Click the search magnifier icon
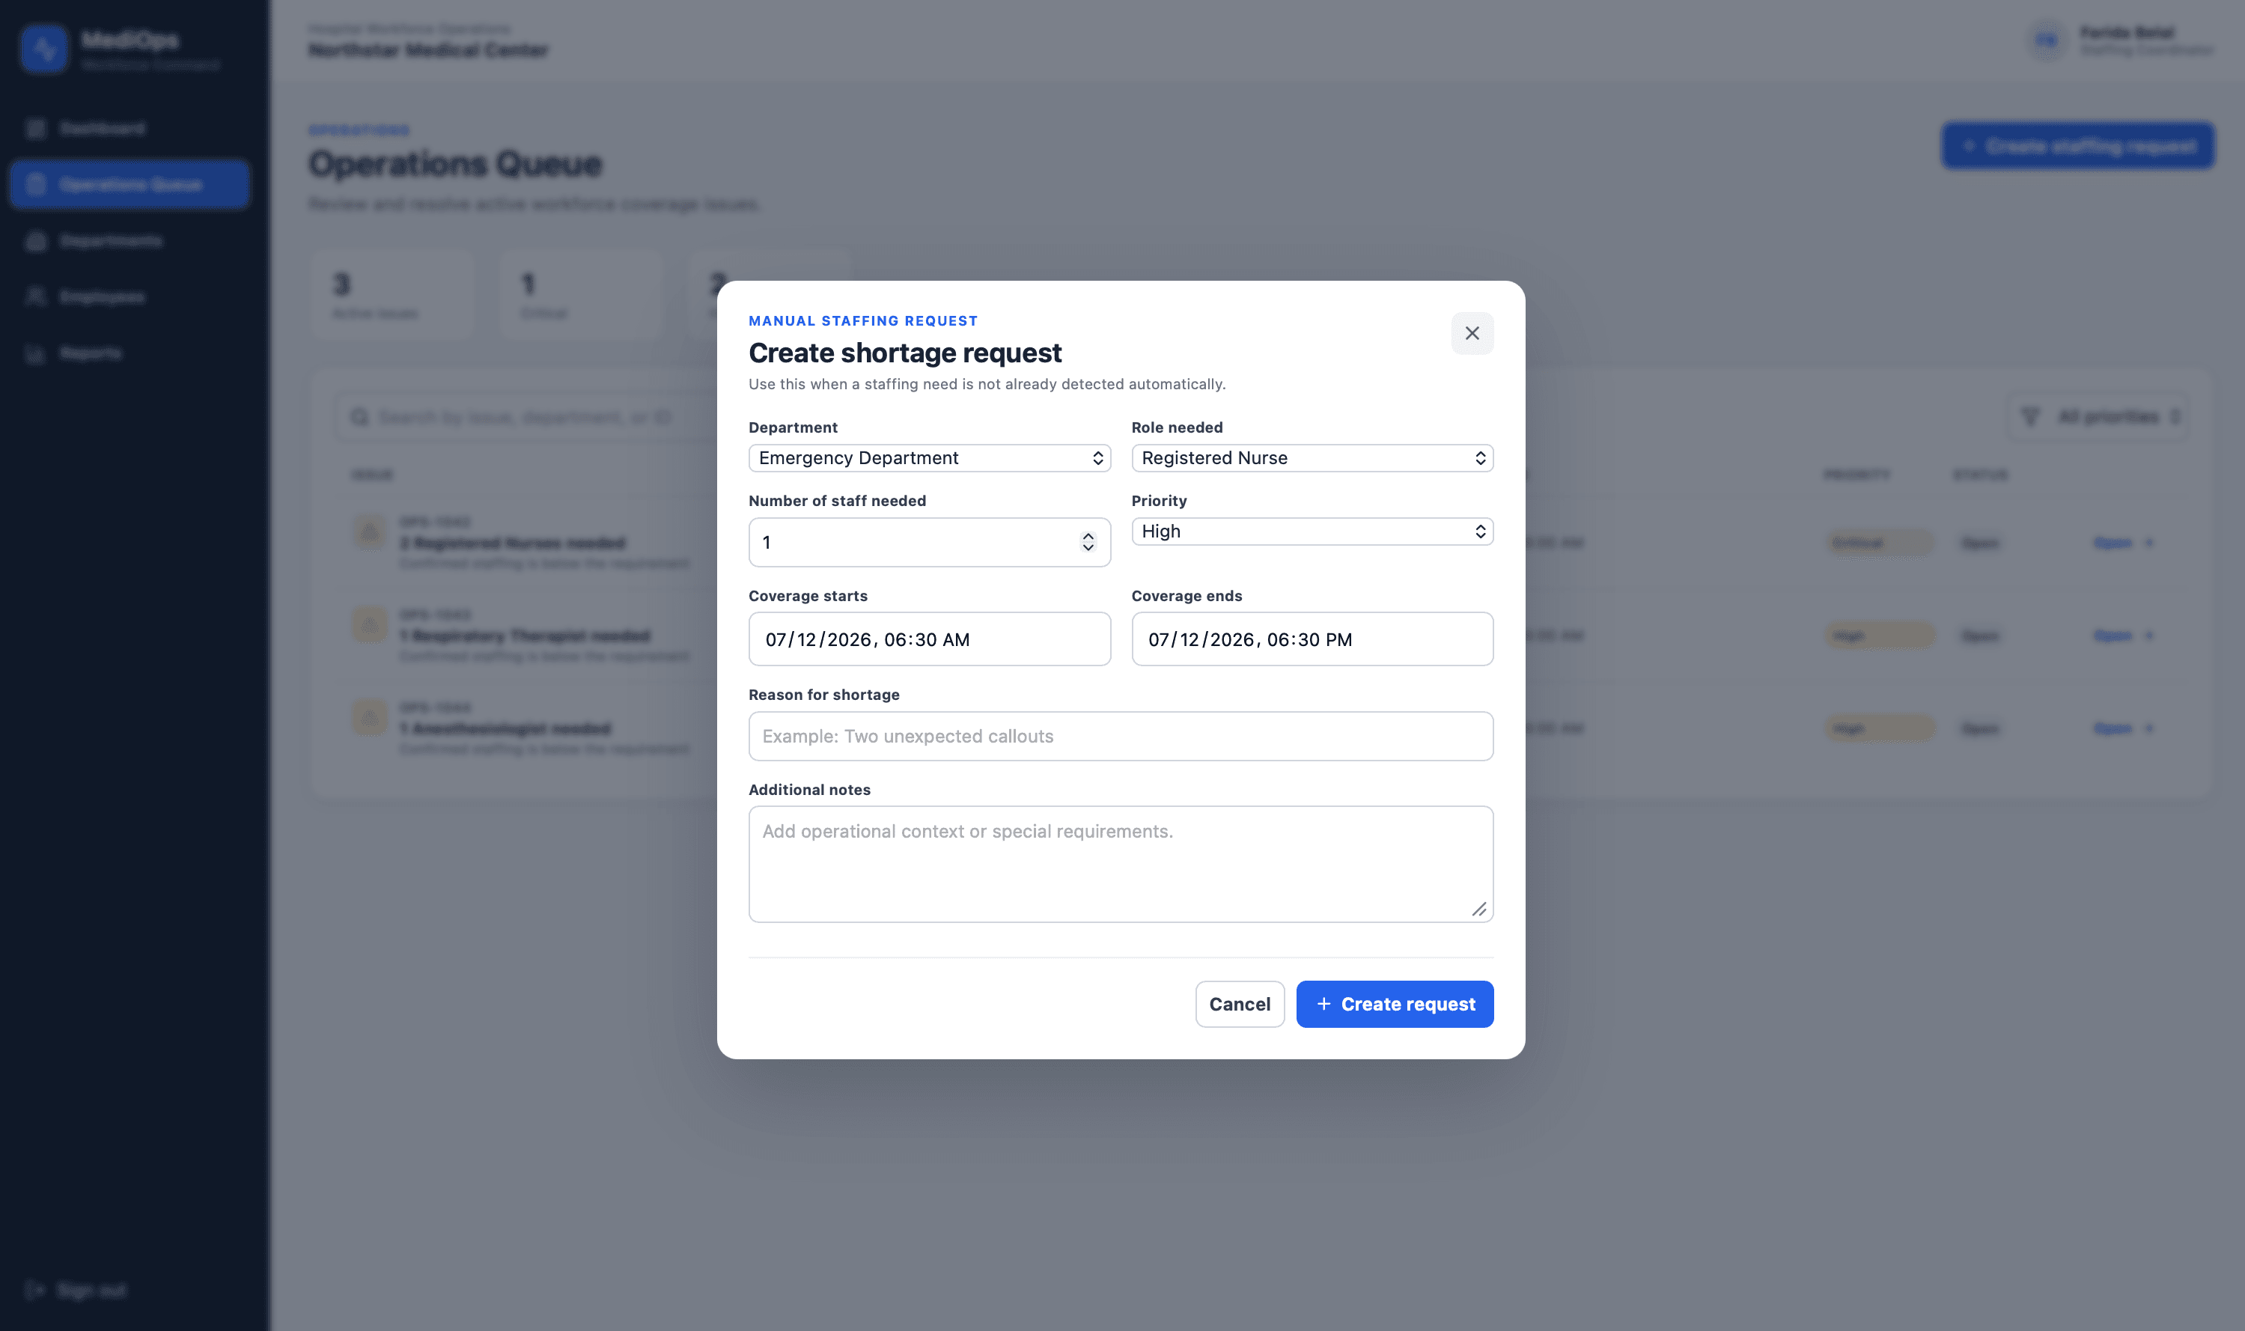Viewport: 2245px width, 1331px height. [359, 417]
